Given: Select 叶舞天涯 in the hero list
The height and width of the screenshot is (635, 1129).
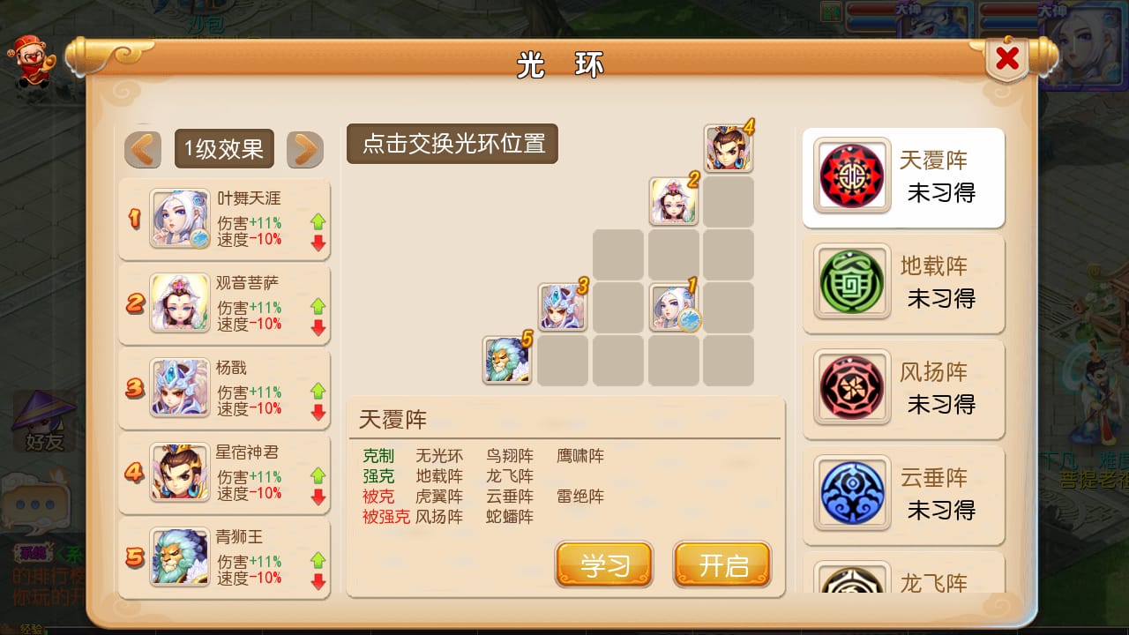Looking at the screenshot, I should (224, 220).
